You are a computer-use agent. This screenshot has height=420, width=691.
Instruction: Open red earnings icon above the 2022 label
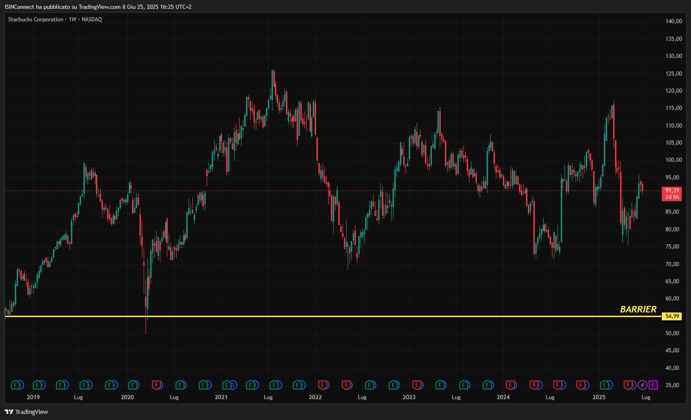click(323, 385)
